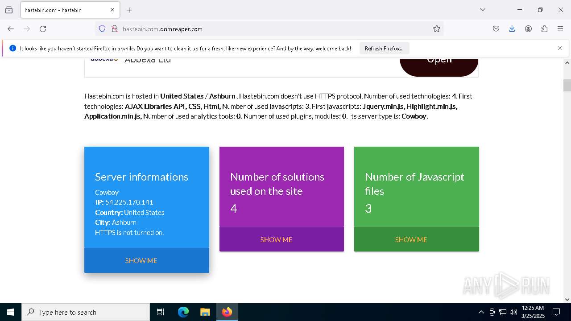The height and width of the screenshot is (321, 571).
Task: Open network status tray icon
Action: pos(503,312)
